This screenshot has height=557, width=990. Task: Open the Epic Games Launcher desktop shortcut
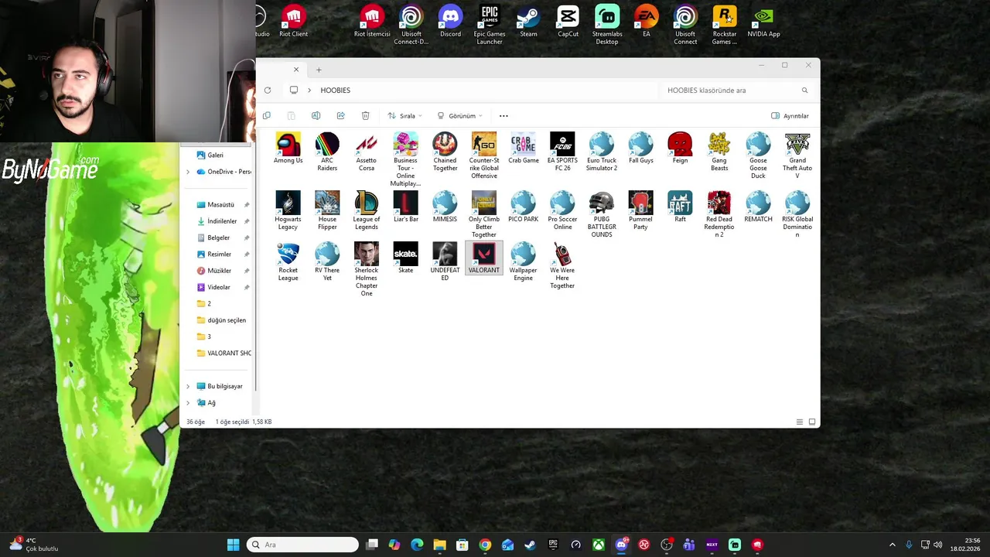490,25
